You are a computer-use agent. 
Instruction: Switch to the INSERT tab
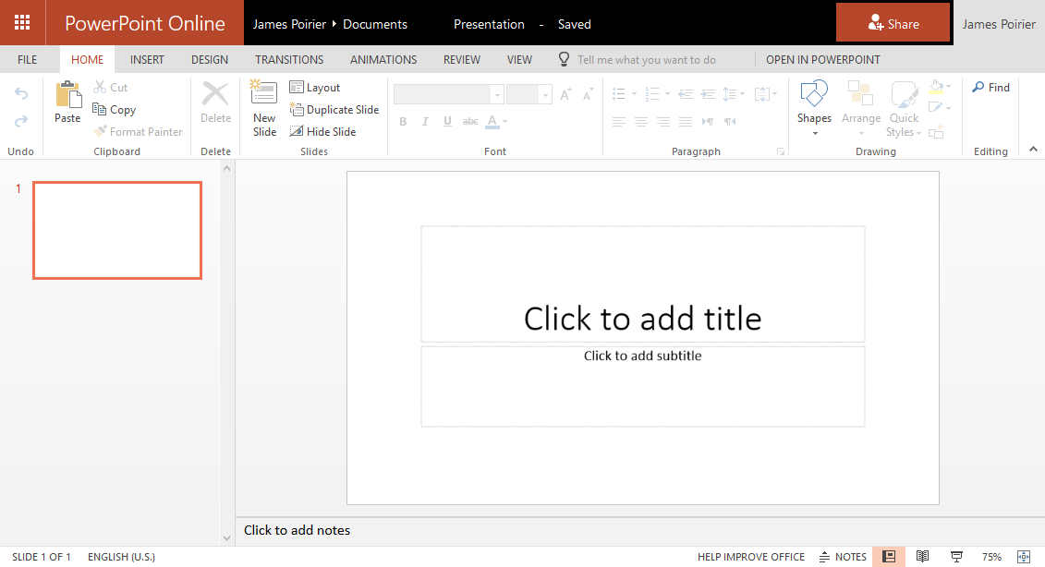coord(147,59)
